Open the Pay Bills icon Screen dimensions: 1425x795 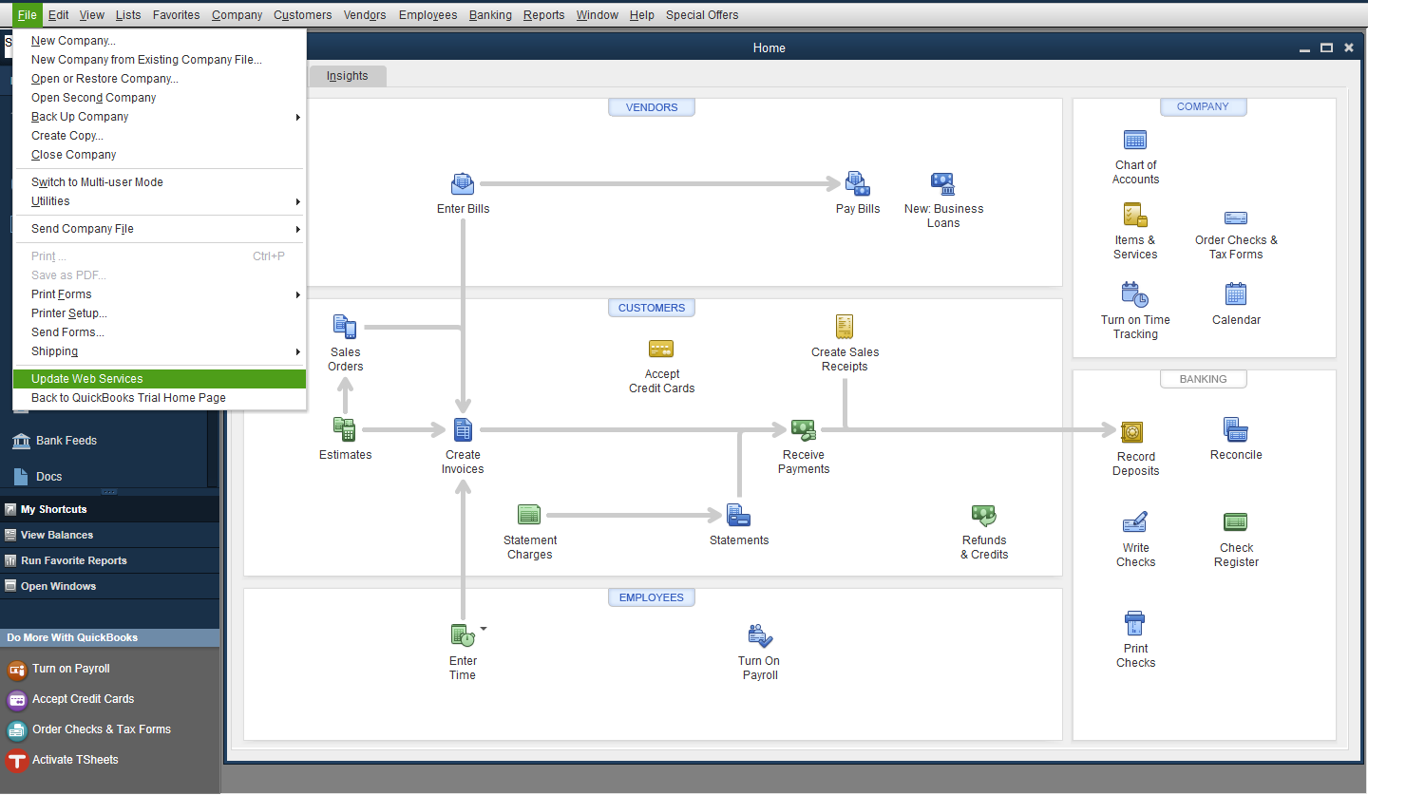858,183
